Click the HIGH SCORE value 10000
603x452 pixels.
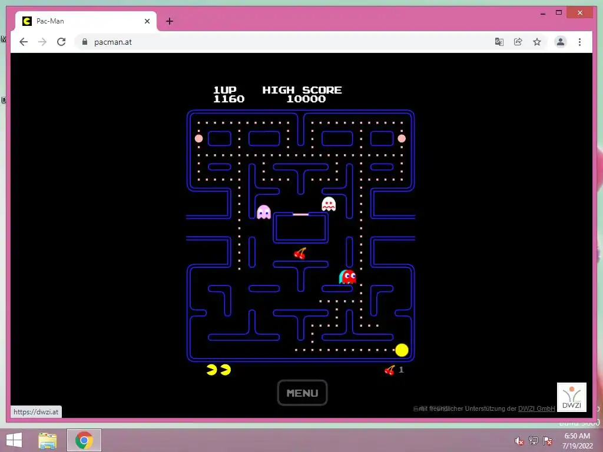pos(306,99)
